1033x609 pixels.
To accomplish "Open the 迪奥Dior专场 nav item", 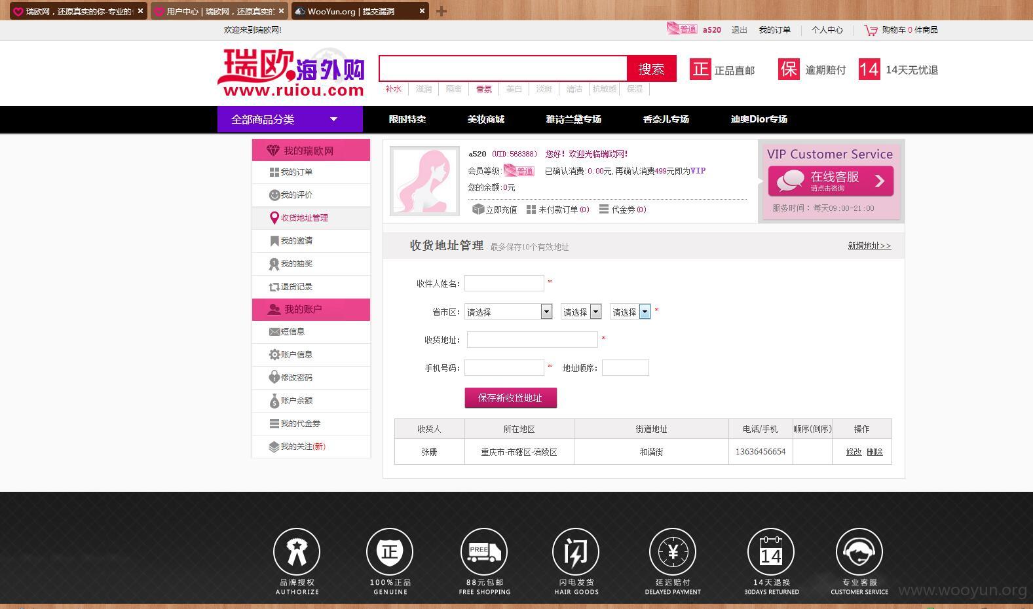I will 759,119.
